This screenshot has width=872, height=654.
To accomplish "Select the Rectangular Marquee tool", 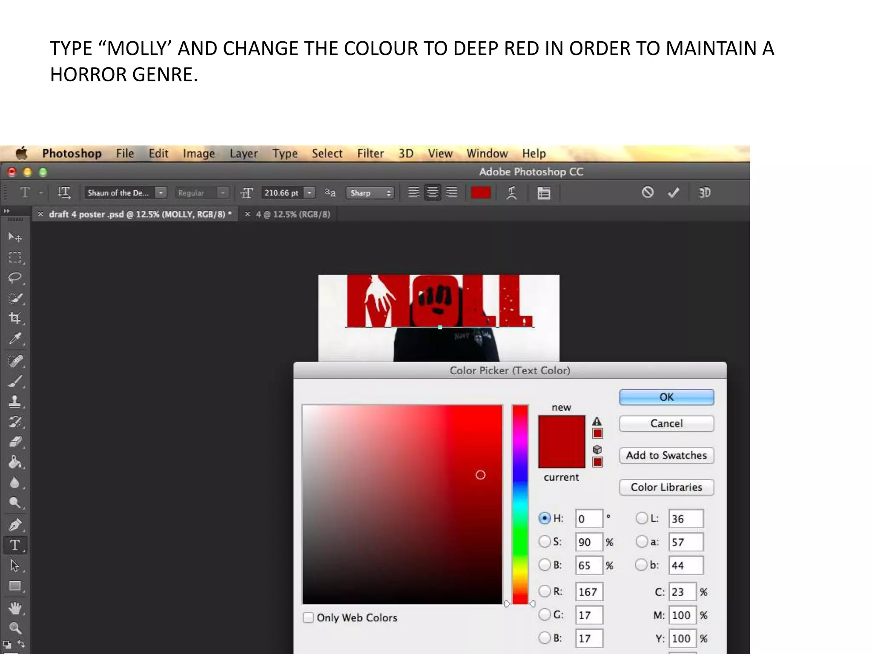I will click(x=15, y=258).
